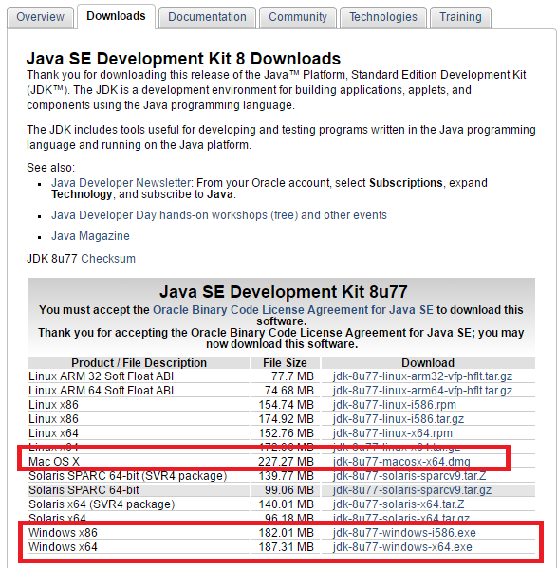Download jdk-8u77-windows-i586.exe

(x=404, y=533)
